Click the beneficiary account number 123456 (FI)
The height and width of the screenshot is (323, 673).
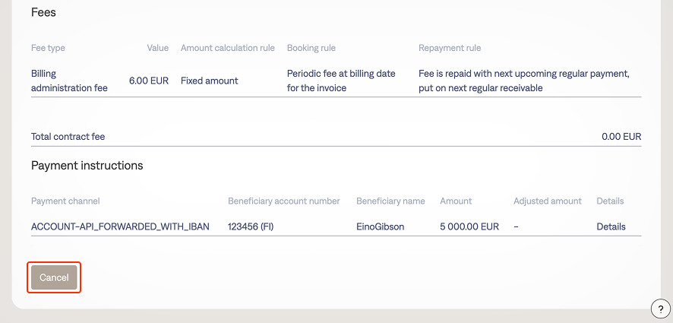coord(251,226)
